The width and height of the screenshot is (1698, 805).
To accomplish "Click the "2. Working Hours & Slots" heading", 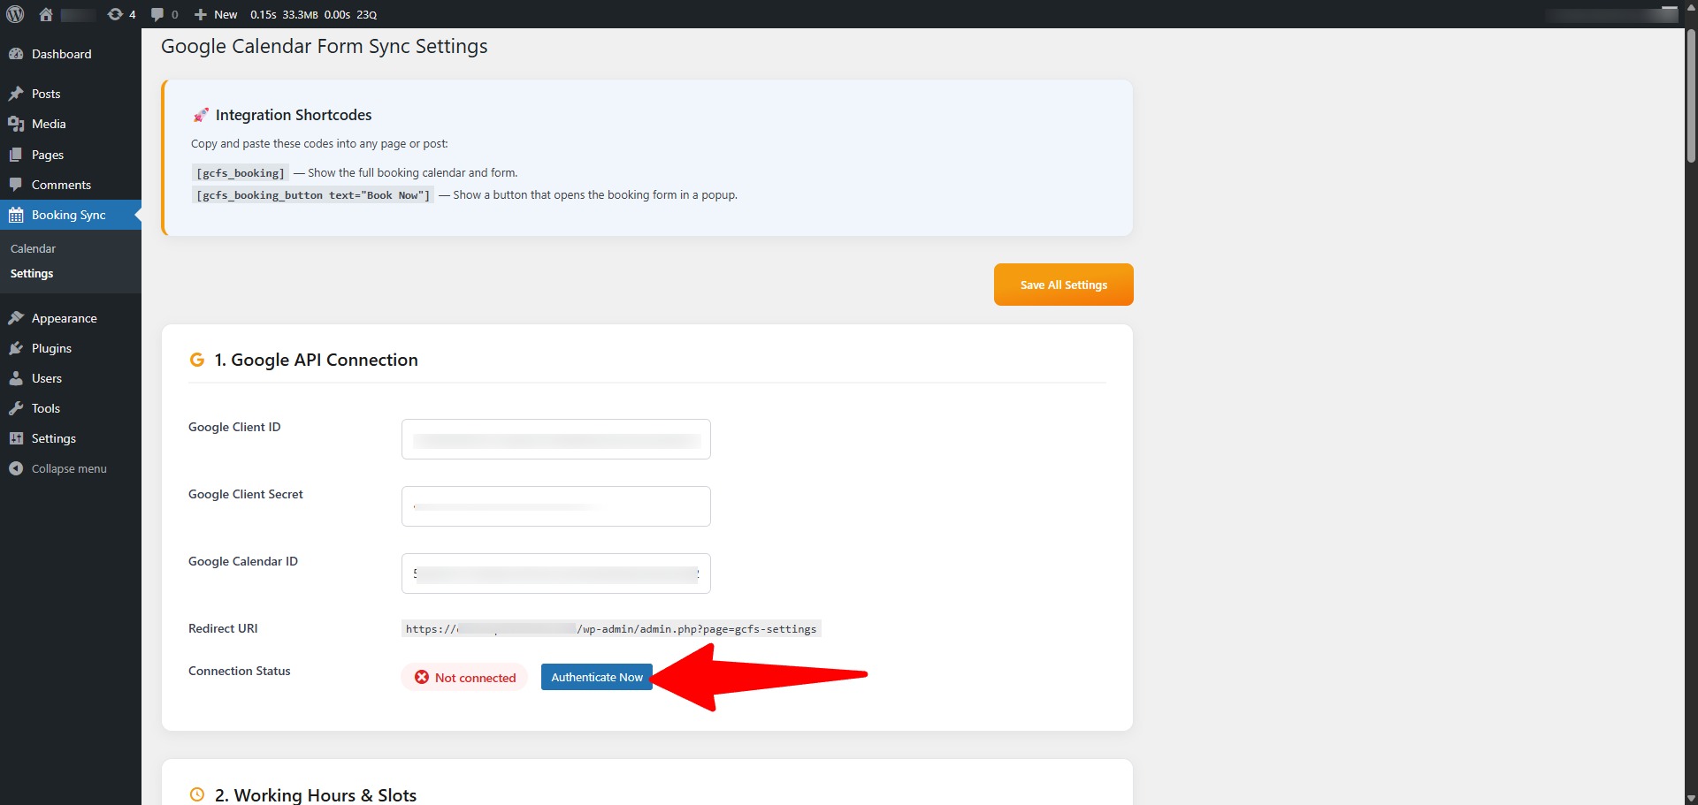I will pos(316,794).
